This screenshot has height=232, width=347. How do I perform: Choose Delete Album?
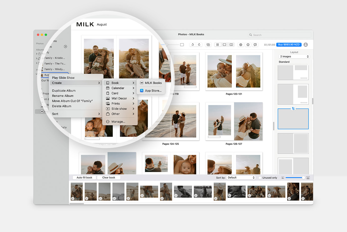[76, 106]
